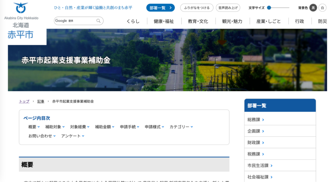Adjust the 文字サイズ slider handle
Image resolution: width=334 pixels, height=182 pixels.
(x=269, y=8)
